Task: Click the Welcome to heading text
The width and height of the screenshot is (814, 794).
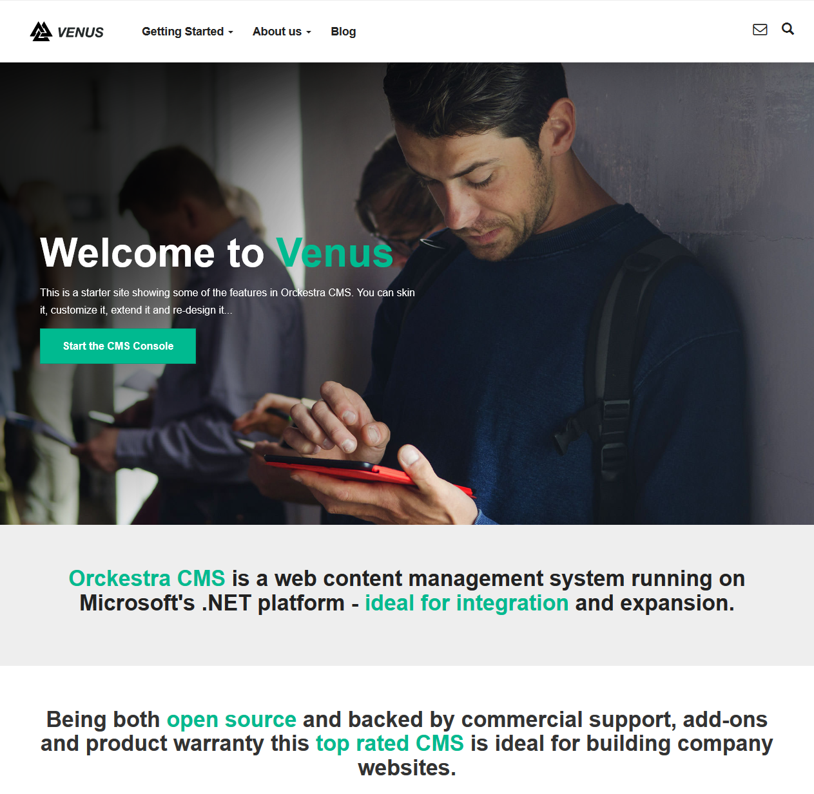Action: (x=153, y=252)
